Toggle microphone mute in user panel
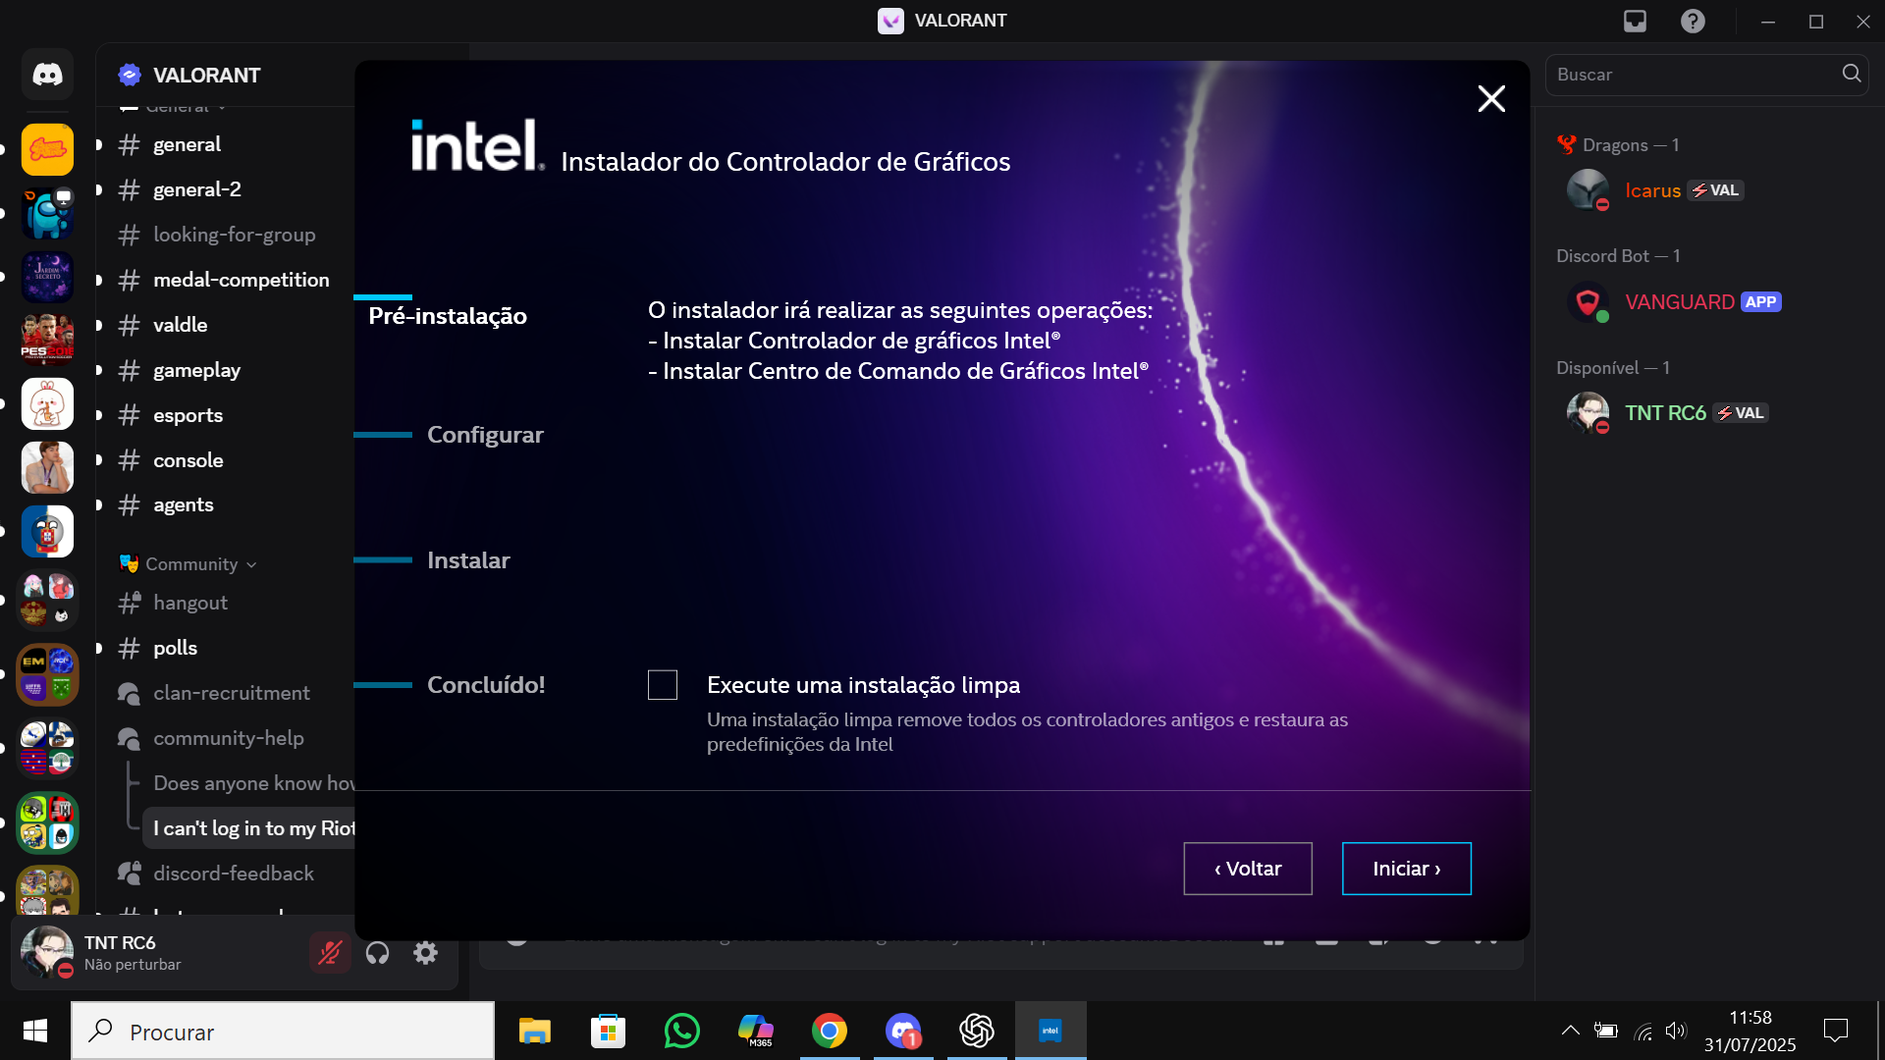The image size is (1885, 1060). pyautogui.click(x=330, y=953)
